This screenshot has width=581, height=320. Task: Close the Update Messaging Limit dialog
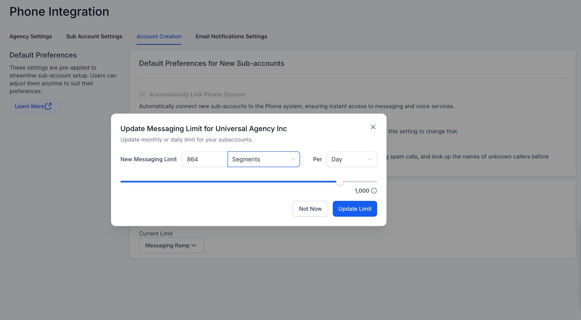[373, 127]
